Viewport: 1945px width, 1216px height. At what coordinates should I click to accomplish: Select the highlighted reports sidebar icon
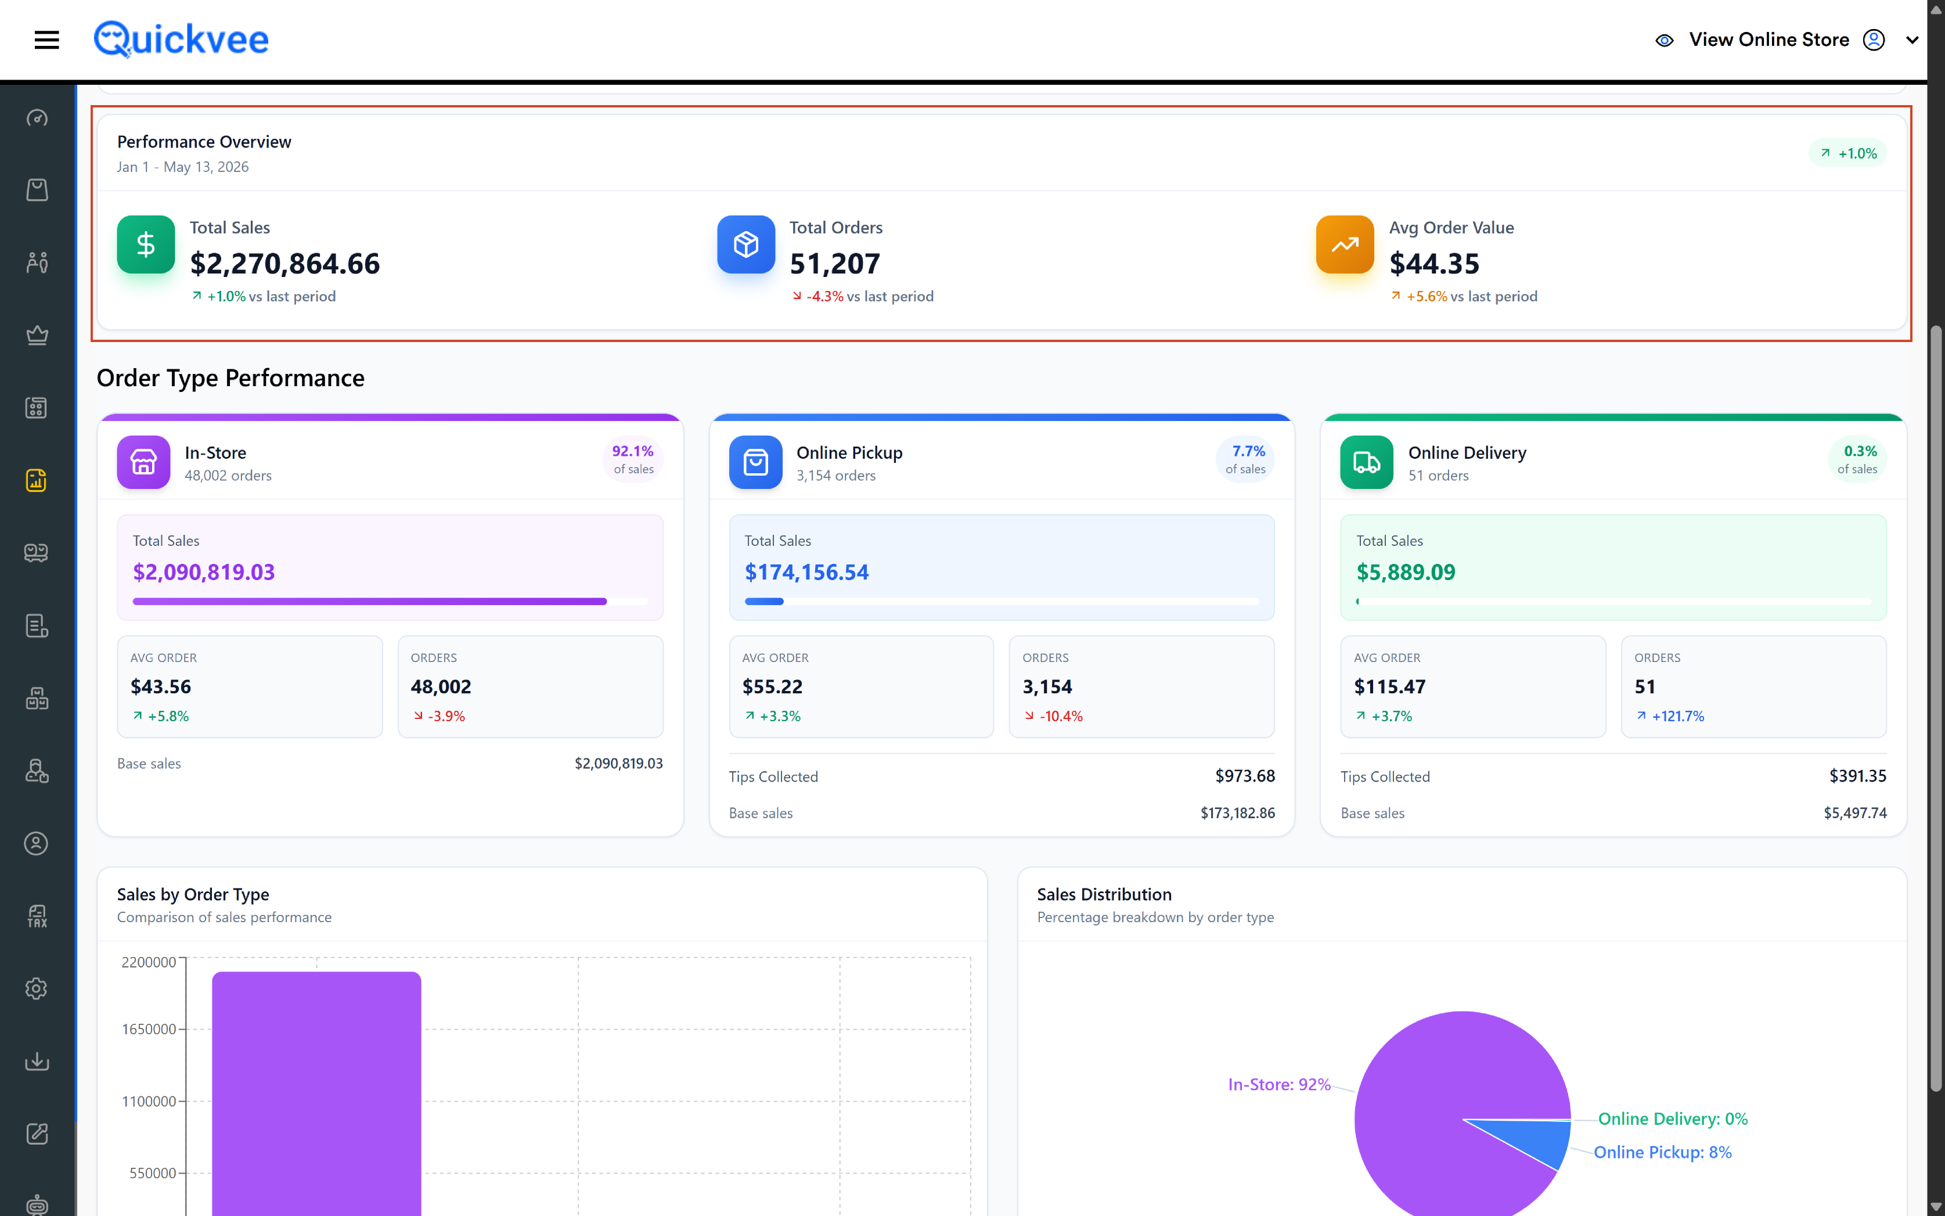tap(37, 480)
